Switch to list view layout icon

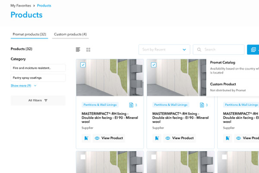click(x=78, y=49)
